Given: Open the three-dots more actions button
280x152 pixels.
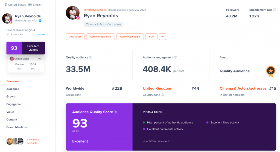Looking at the screenshot, I should pos(162,37).
